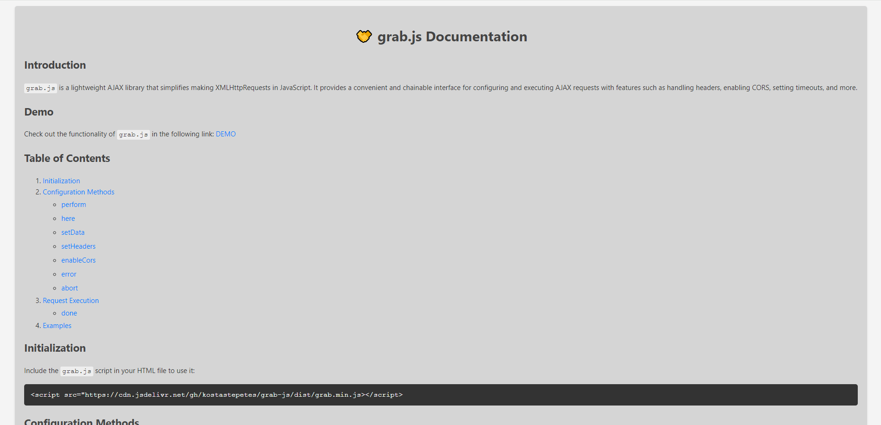
Task: Open the Request Execution contents link
Action: pos(71,301)
